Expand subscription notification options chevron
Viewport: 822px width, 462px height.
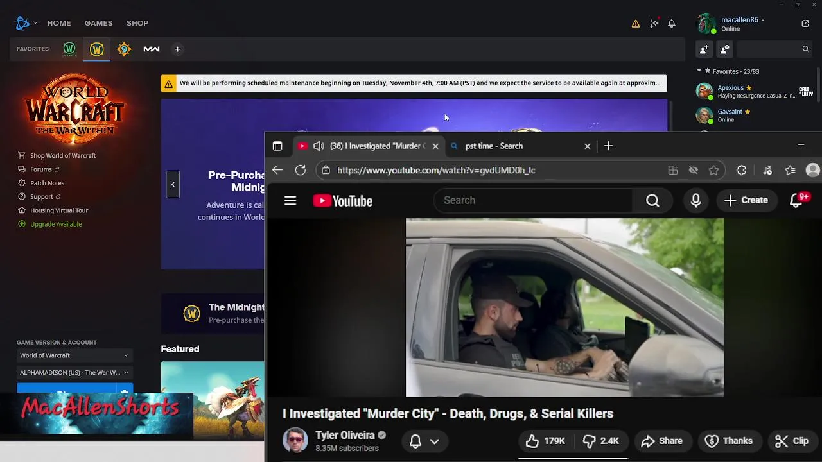point(435,441)
